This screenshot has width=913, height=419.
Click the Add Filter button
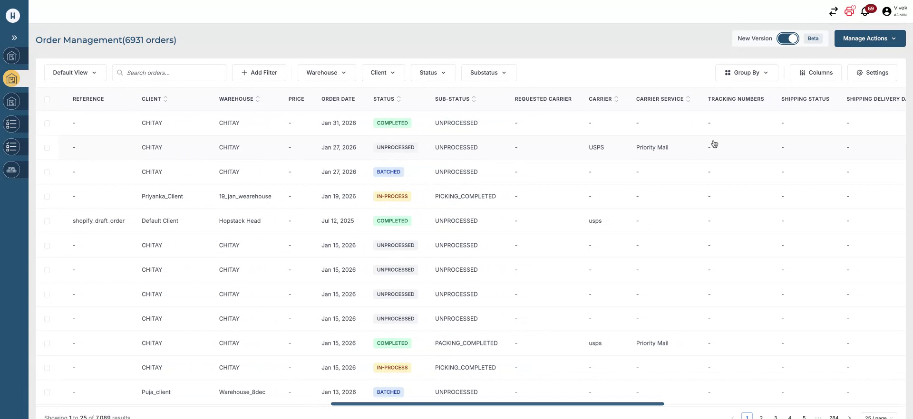pos(259,73)
